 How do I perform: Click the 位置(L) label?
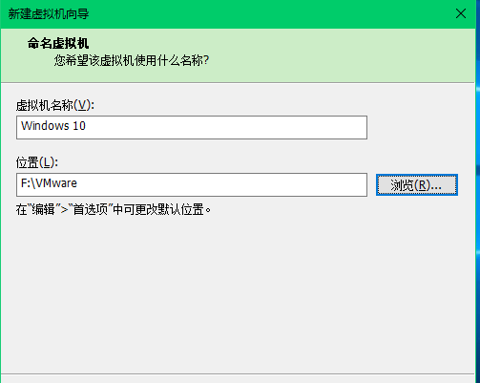point(37,162)
